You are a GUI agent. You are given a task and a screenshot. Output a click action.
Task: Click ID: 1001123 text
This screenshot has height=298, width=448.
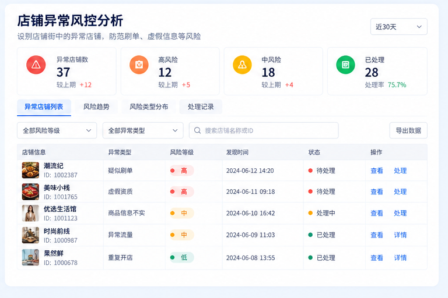(60, 218)
